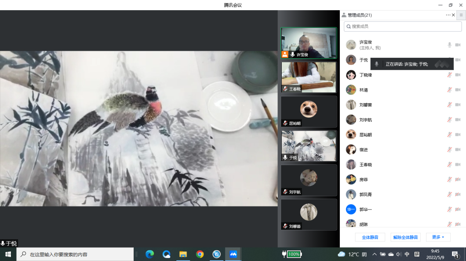Toggle the muted microphone for 林清
Image resolution: width=466 pixels, height=261 pixels.
tap(449, 90)
